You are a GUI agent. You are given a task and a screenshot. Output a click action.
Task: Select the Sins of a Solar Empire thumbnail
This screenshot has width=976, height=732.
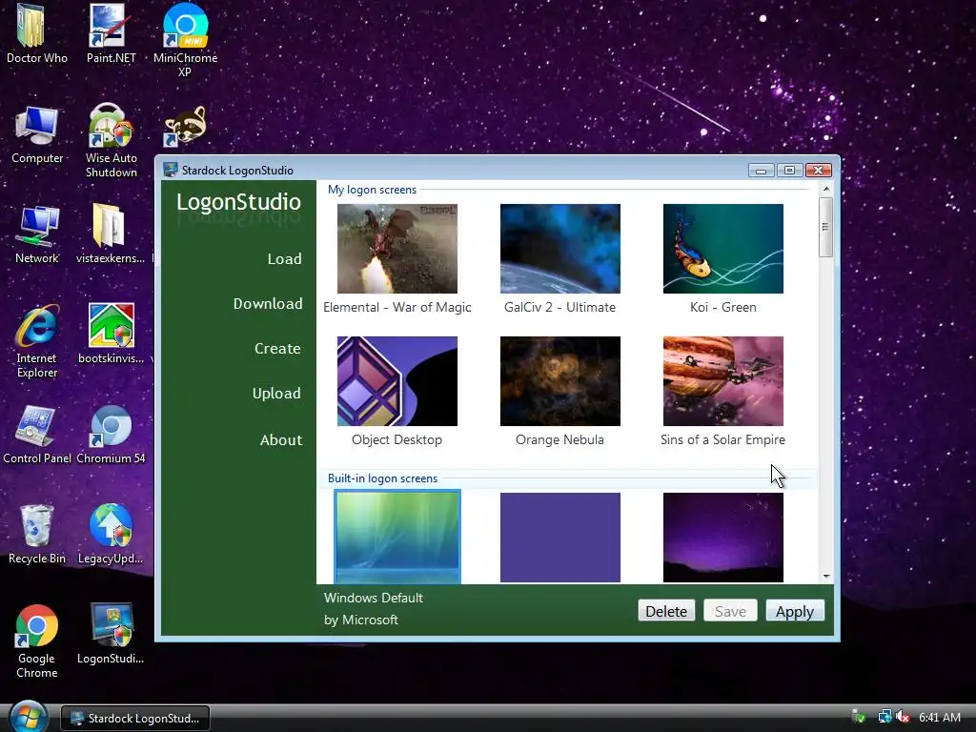(x=723, y=381)
